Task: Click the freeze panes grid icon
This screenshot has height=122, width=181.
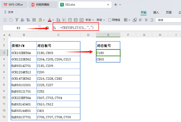Action: point(34,20)
